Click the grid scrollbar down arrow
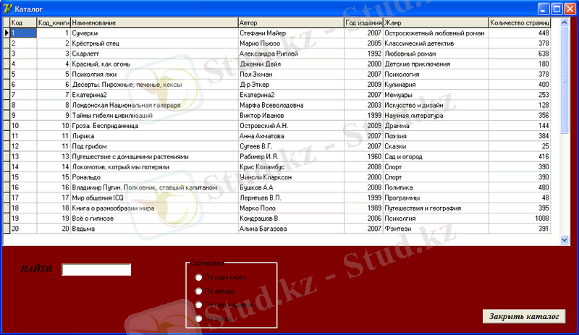 click(x=565, y=239)
